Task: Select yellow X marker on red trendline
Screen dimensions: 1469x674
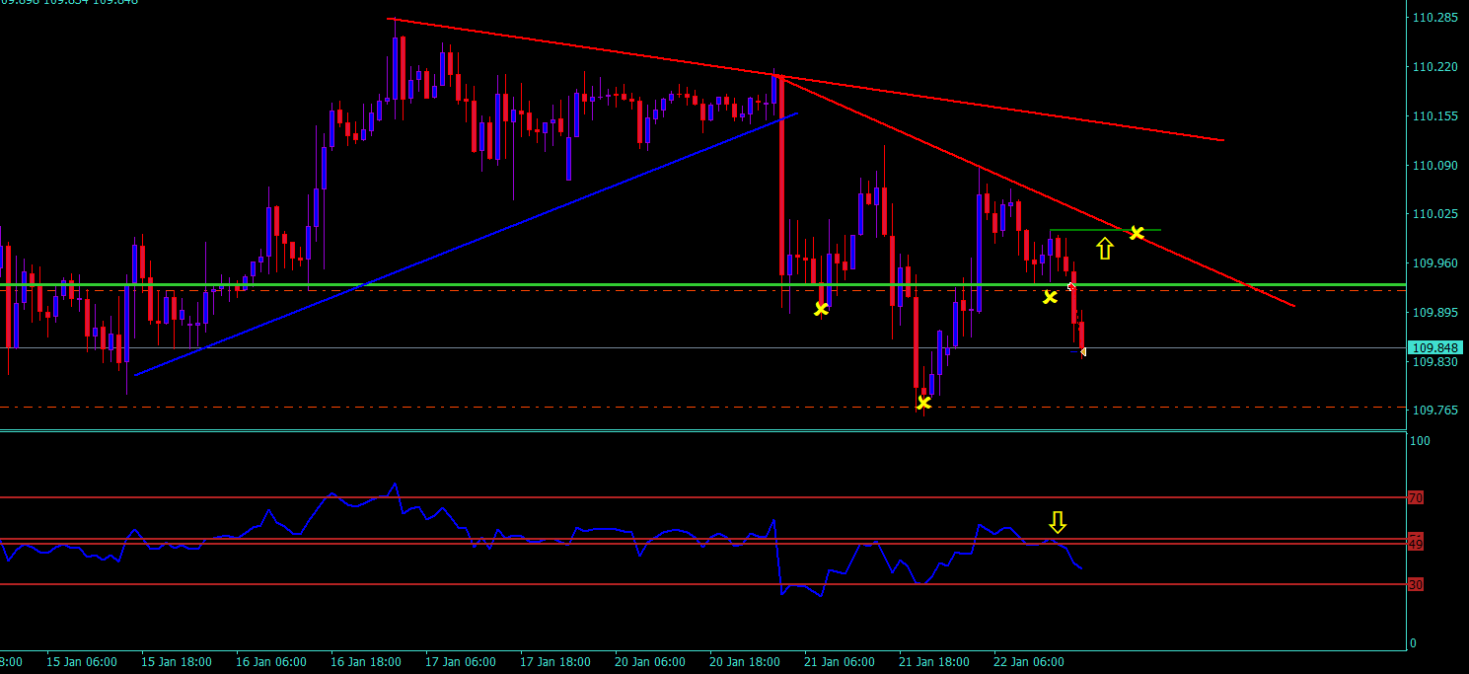Action: point(1137,233)
